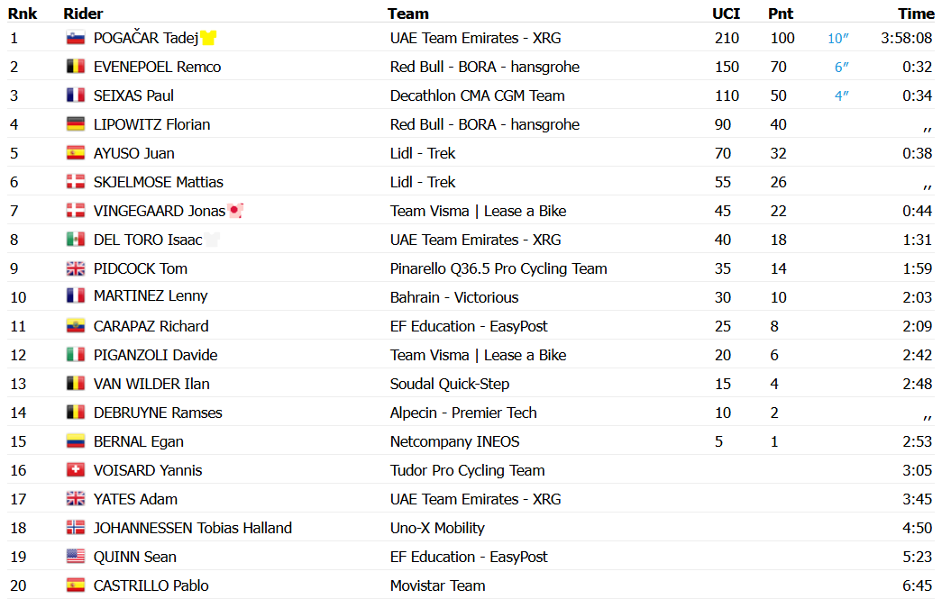Click the Swiss flag beside Voisard Yannis

click(x=75, y=470)
